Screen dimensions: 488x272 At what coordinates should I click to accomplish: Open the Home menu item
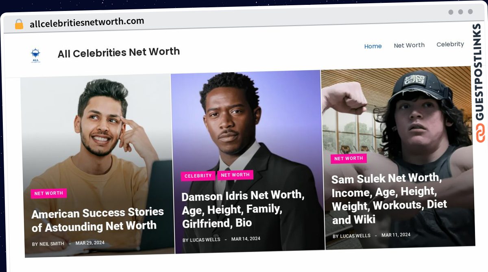373,46
